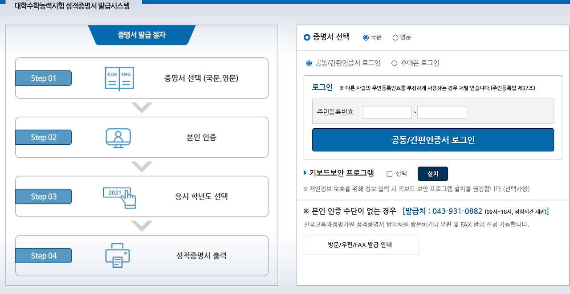
Task: Click the monitor-with-person identity verification icon
Action: [x=118, y=138]
